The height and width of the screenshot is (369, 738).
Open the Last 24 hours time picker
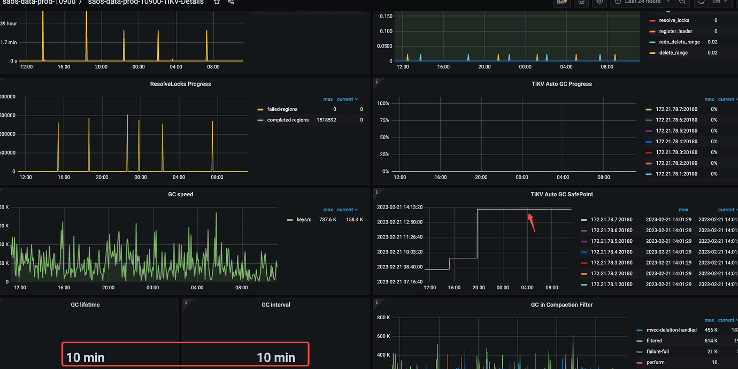click(x=642, y=2)
